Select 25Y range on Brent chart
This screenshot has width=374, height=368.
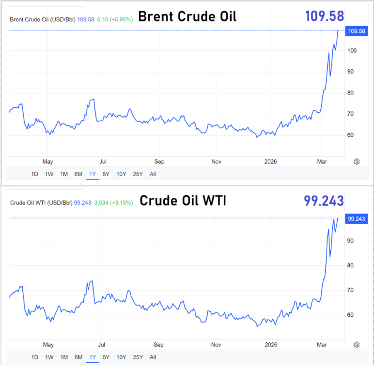click(x=138, y=174)
